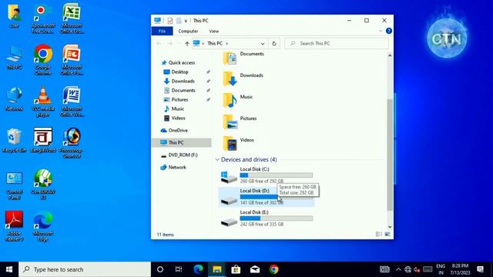Screen dimensions: 493x277
Task: Open the File tab in Explorer
Action: pos(162,31)
